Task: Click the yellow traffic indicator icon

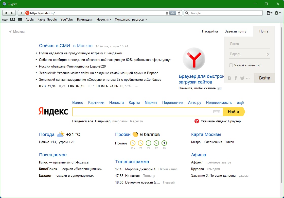Action: point(135,134)
